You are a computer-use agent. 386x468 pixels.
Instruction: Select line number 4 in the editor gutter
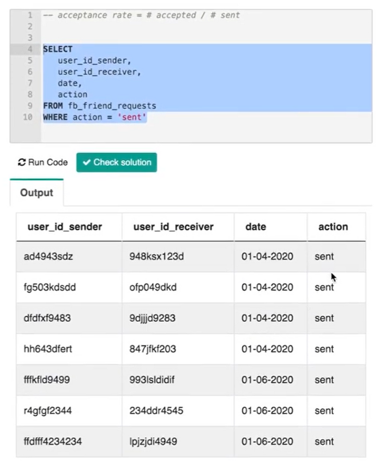[28, 49]
